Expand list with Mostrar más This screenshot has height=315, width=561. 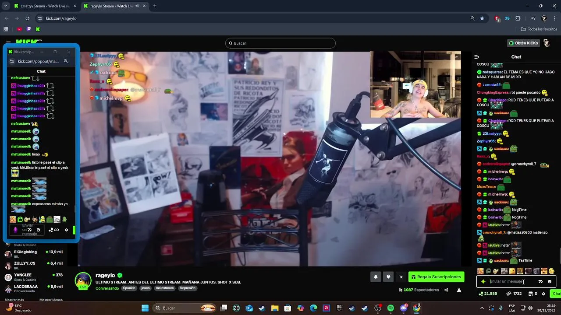point(14,300)
